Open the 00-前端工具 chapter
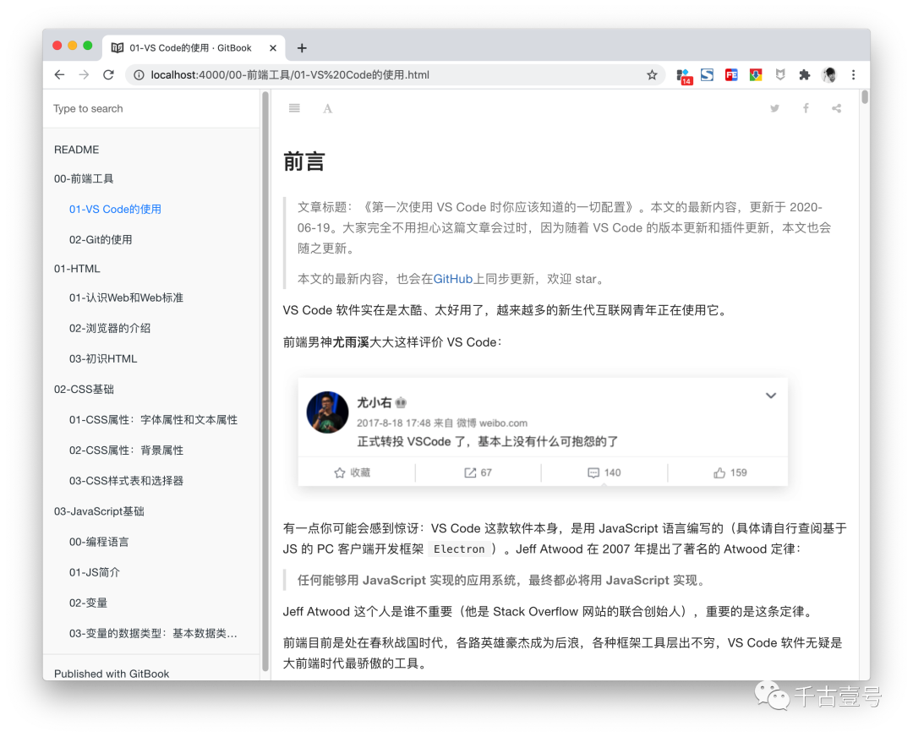Screen dimensions: 913x737 click(x=83, y=178)
